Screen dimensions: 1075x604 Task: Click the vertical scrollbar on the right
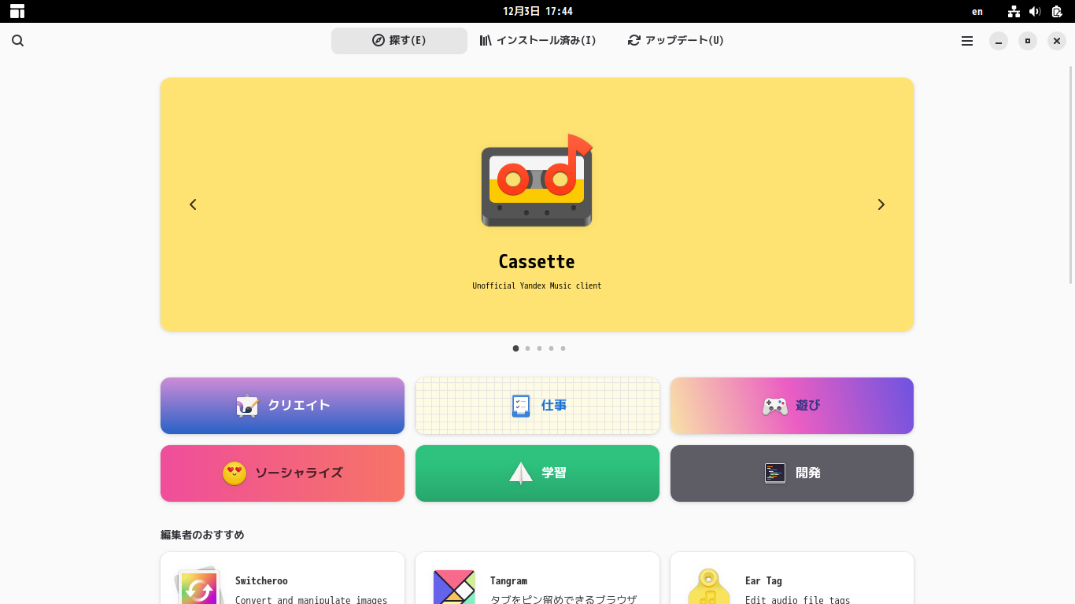click(1070, 175)
